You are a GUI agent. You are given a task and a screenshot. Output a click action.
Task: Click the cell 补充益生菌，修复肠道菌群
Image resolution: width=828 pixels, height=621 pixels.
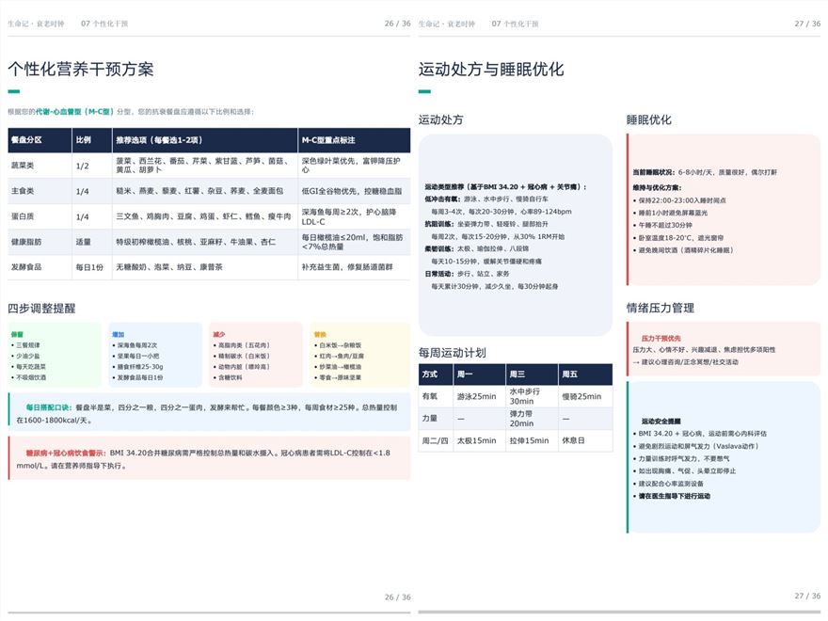pyautogui.click(x=347, y=267)
